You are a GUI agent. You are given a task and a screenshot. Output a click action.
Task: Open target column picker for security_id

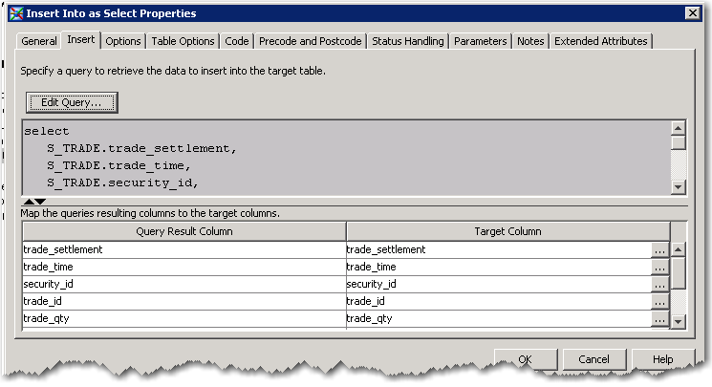[x=659, y=285]
